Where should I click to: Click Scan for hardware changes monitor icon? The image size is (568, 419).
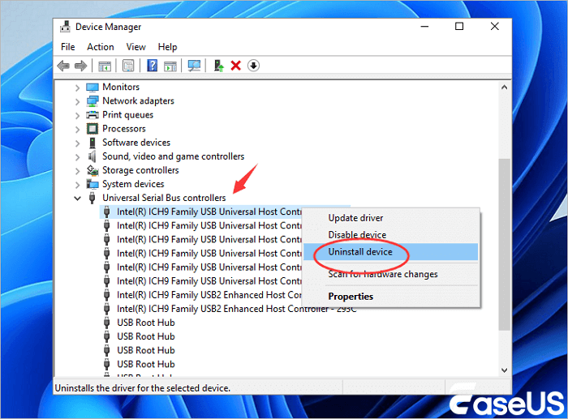pos(194,66)
